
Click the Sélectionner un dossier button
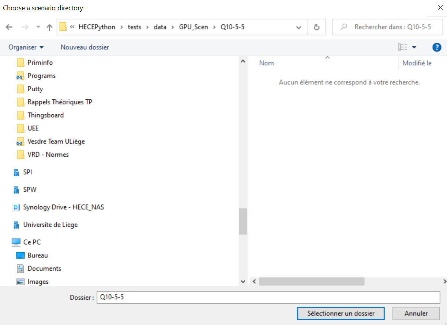341,313
